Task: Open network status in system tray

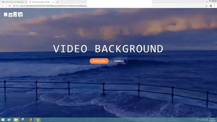Action: (201, 120)
